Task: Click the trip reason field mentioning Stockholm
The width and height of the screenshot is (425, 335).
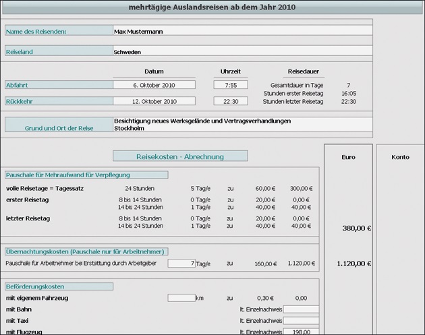Action: click(x=242, y=125)
